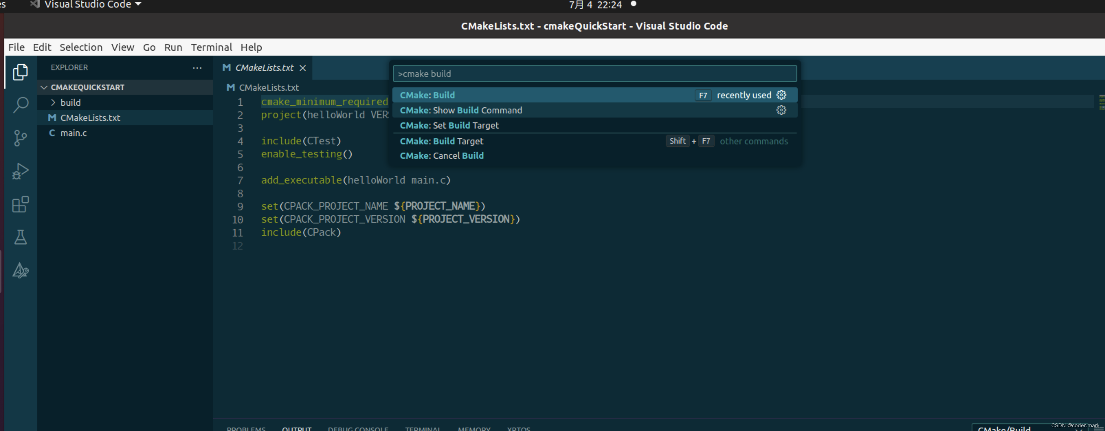
Task: Close the CMakeLists.txt editor tab
Action: coord(303,68)
